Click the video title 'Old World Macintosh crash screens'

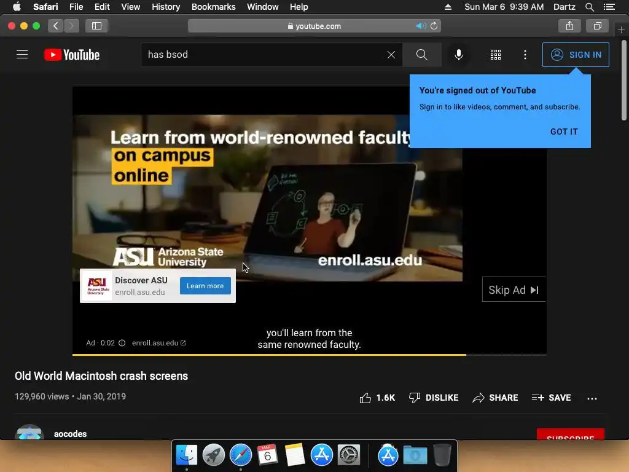(x=101, y=376)
